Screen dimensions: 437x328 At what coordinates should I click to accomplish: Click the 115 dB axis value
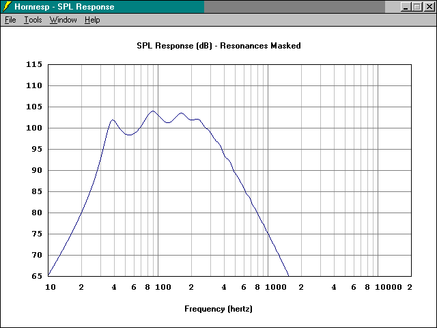[x=34, y=64]
